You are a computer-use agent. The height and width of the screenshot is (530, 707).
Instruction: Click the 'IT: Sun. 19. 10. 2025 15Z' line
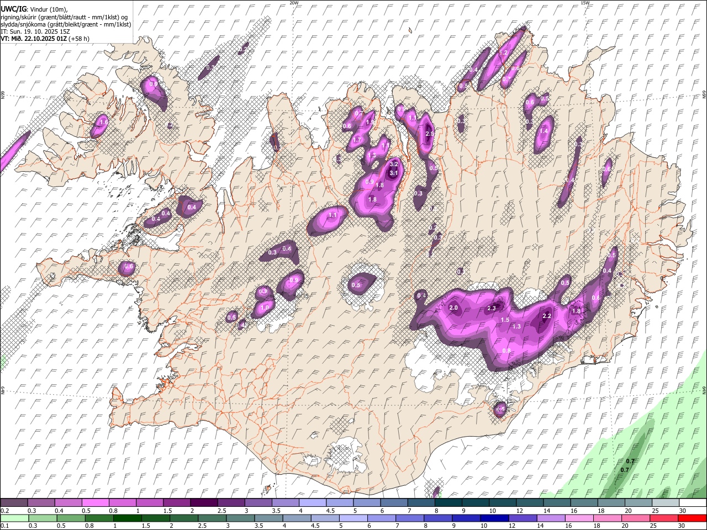35,31
